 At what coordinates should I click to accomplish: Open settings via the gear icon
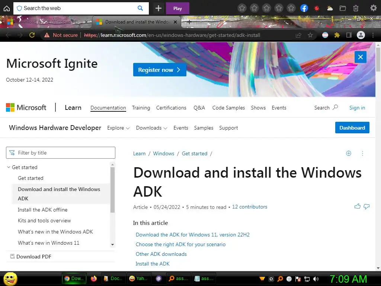coord(373,8)
